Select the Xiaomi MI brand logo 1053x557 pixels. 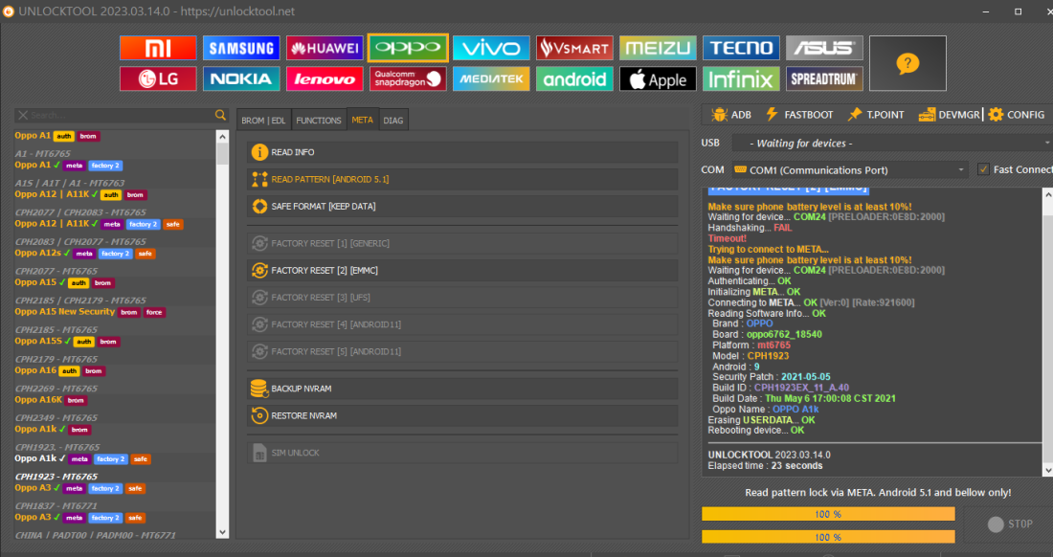[x=158, y=48]
